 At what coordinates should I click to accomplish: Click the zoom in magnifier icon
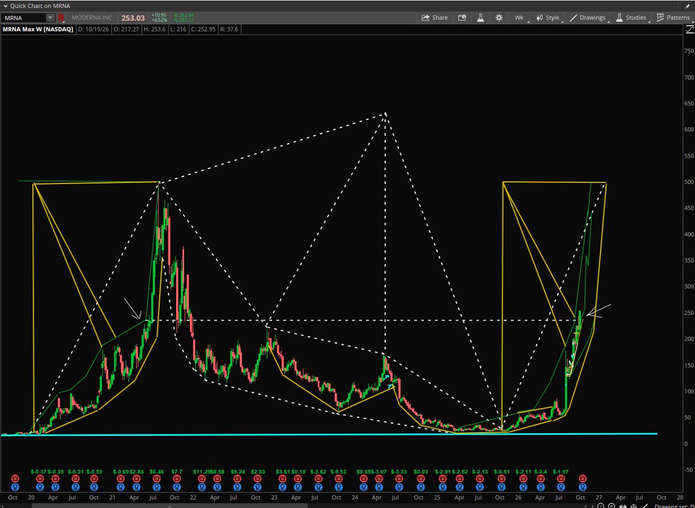coord(612,506)
